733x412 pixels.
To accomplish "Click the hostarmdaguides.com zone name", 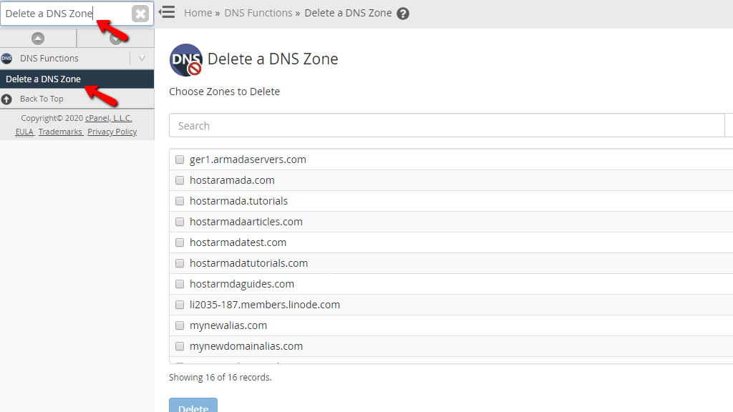I will click(x=242, y=284).
